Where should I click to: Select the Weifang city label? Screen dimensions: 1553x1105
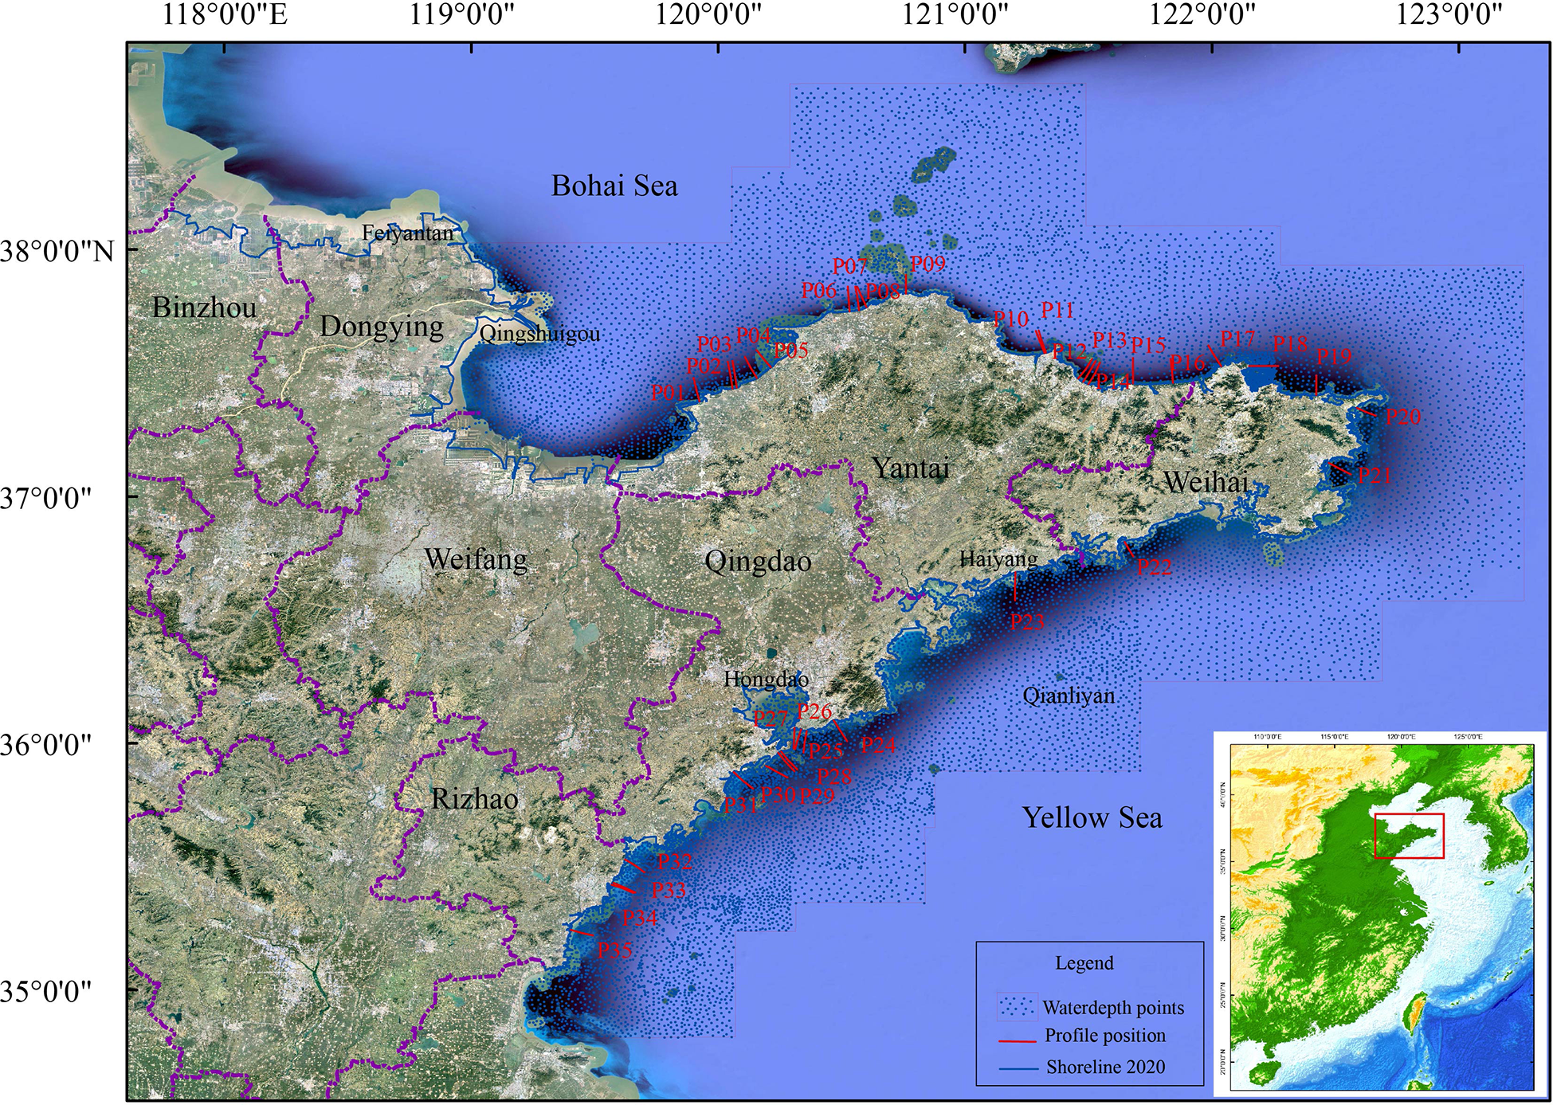click(x=476, y=559)
